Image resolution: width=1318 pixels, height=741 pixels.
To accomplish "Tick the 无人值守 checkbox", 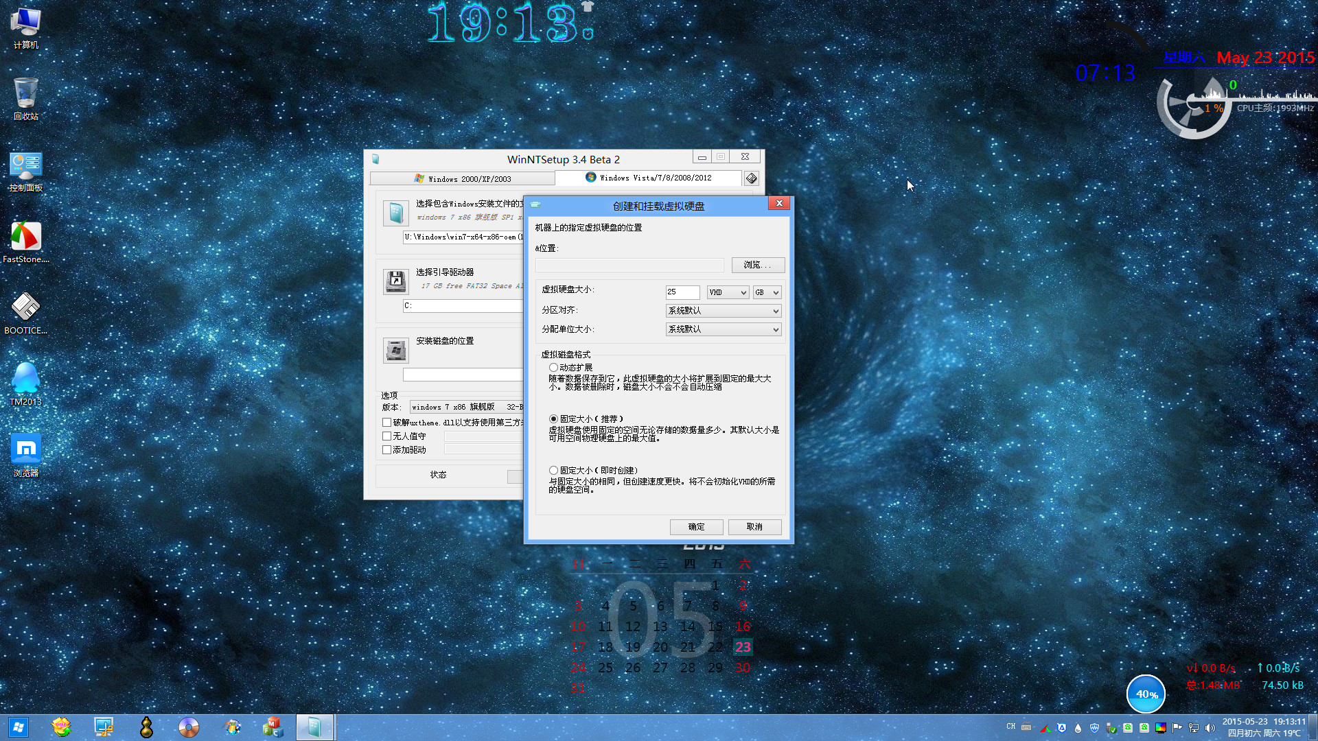I will 387,436.
